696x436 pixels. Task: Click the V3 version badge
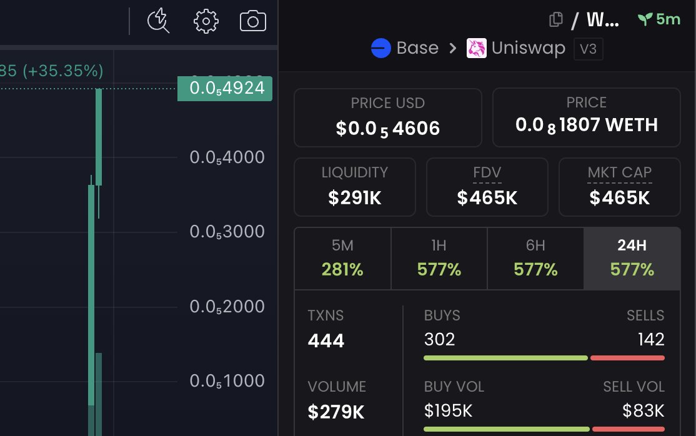[588, 49]
